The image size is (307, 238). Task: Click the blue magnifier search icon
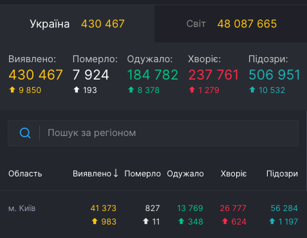[x=25, y=133]
